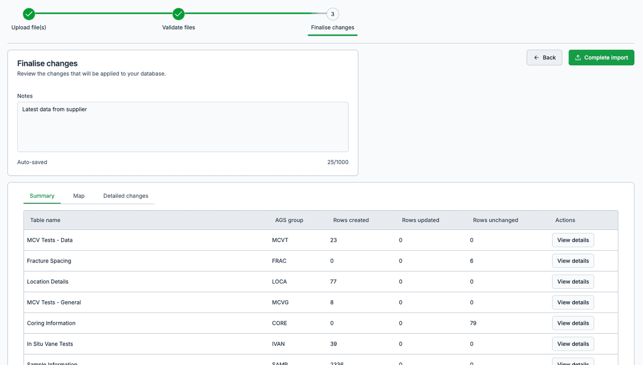Click the AGS group column header
Screen dimensions: 643x365
pos(289,220)
